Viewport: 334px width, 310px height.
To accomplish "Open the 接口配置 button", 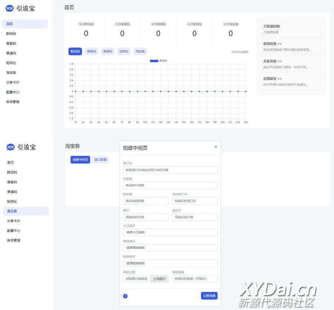I will click(x=100, y=160).
